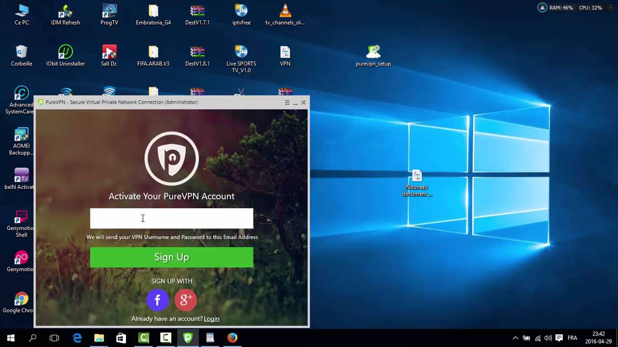Open the IDM Refresh desktop shortcut
The height and width of the screenshot is (347, 618).
66,14
